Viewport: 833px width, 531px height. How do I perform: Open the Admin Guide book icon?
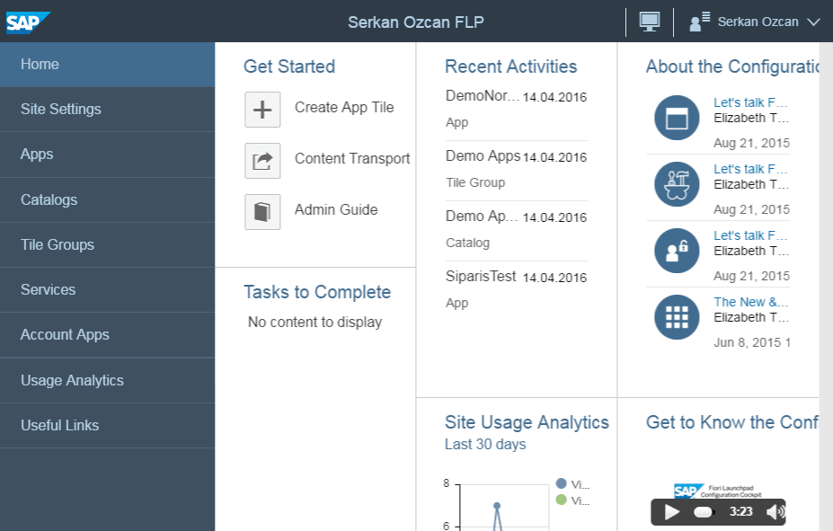click(262, 212)
